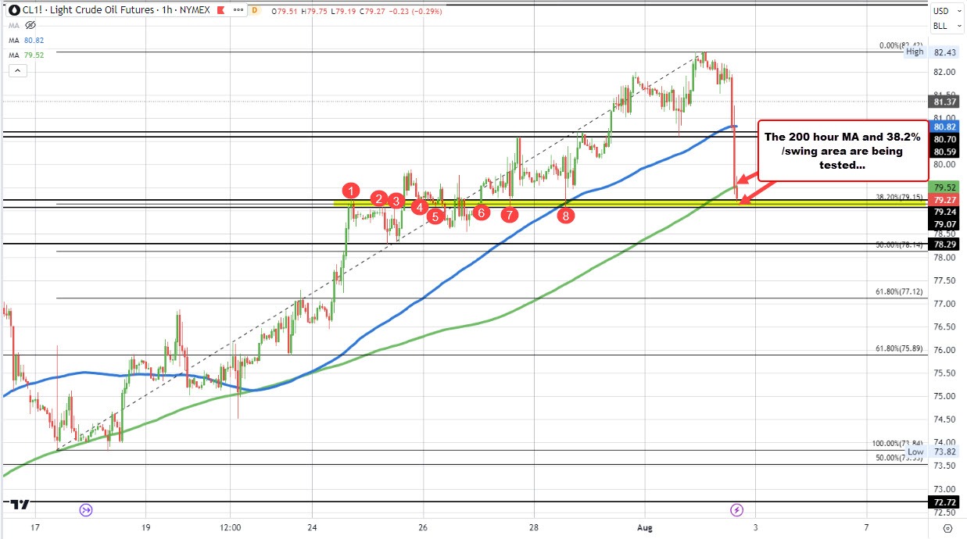This screenshot has height=539, width=967.
Task: Toggle the hidden MA indicator eye icon
Action: [x=32, y=25]
